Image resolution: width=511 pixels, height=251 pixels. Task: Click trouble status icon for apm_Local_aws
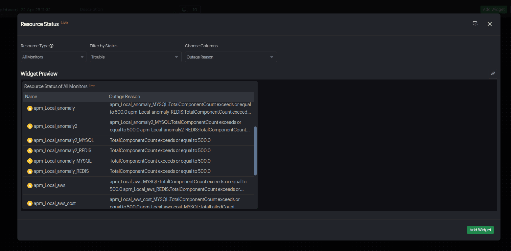coord(30,185)
